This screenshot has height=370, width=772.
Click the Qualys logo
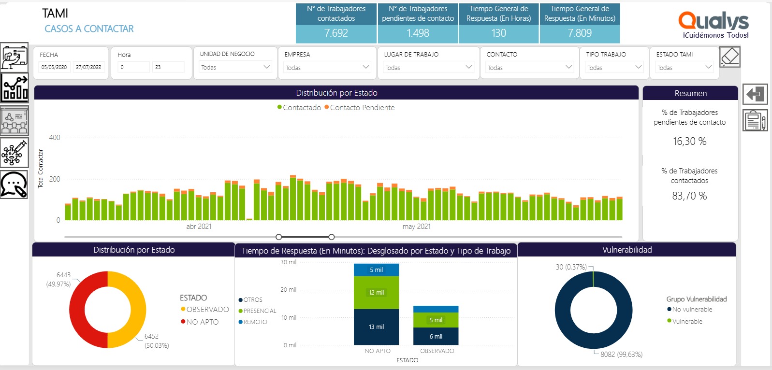[714, 24]
